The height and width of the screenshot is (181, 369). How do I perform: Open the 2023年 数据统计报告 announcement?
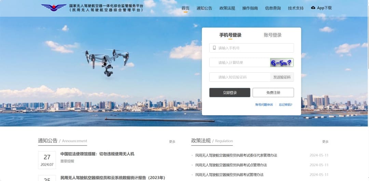pos(113,178)
